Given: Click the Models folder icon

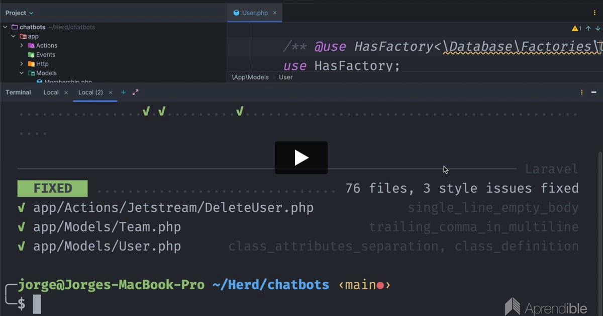Looking at the screenshot, I should point(31,73).
